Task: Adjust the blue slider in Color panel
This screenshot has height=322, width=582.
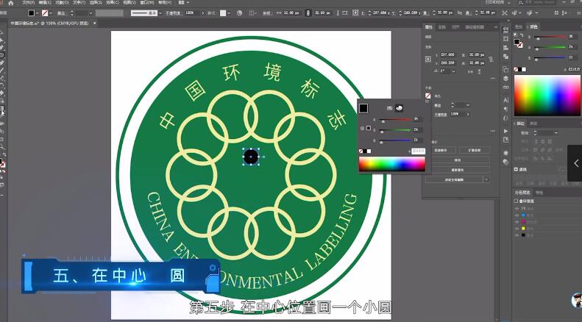Action: (x=550, y=58)
